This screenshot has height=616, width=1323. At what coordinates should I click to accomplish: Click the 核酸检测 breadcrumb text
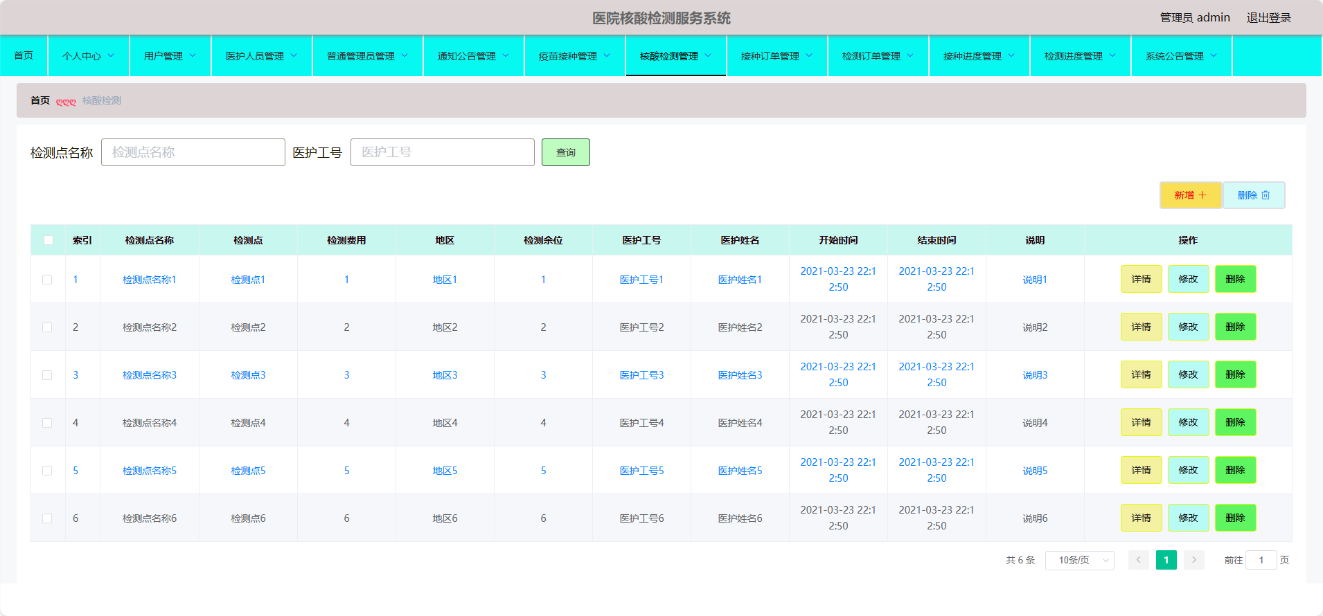click(102, 100)
